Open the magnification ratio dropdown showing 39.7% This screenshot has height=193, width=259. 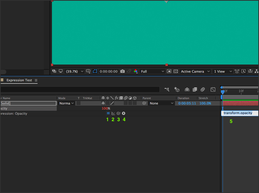75,71
